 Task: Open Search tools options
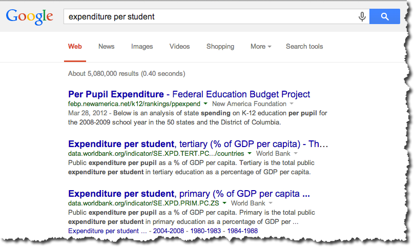[304, 46]
